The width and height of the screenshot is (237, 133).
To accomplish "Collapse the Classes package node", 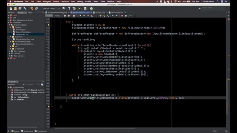I will click(11, 27).
